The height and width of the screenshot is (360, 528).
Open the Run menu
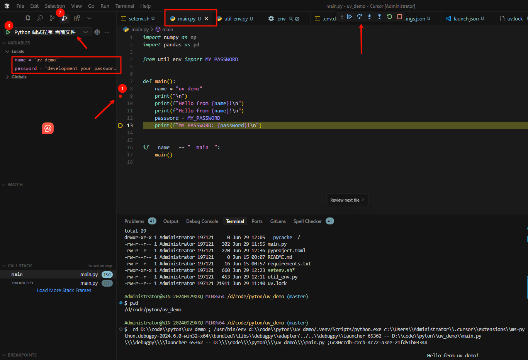(105, 6)
